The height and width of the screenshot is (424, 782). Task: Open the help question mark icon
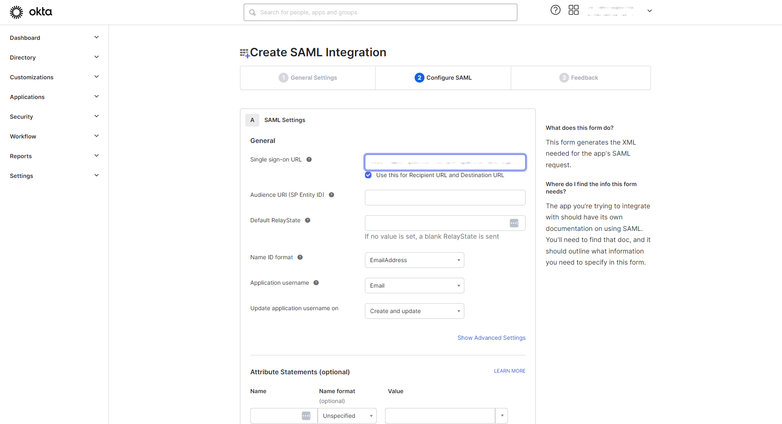(555, 10)
